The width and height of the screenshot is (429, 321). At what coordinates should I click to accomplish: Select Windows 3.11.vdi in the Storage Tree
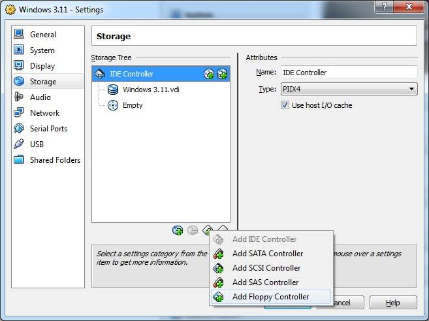coord(150,90)
